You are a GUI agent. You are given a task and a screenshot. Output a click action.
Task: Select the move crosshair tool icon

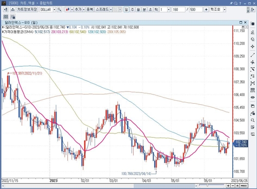252,47
